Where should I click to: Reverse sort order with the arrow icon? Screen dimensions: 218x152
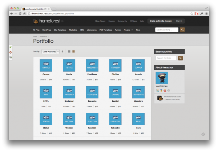point(62,51)
